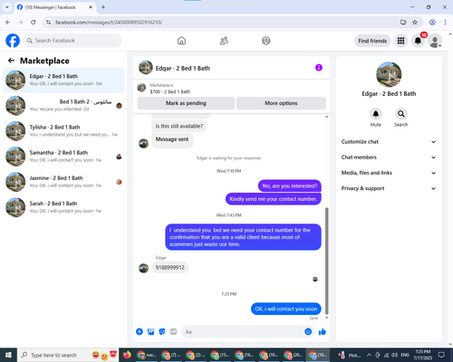Screen dimensions: 453x362
Task: Click Mark as pending button
Action: point(186,103)
